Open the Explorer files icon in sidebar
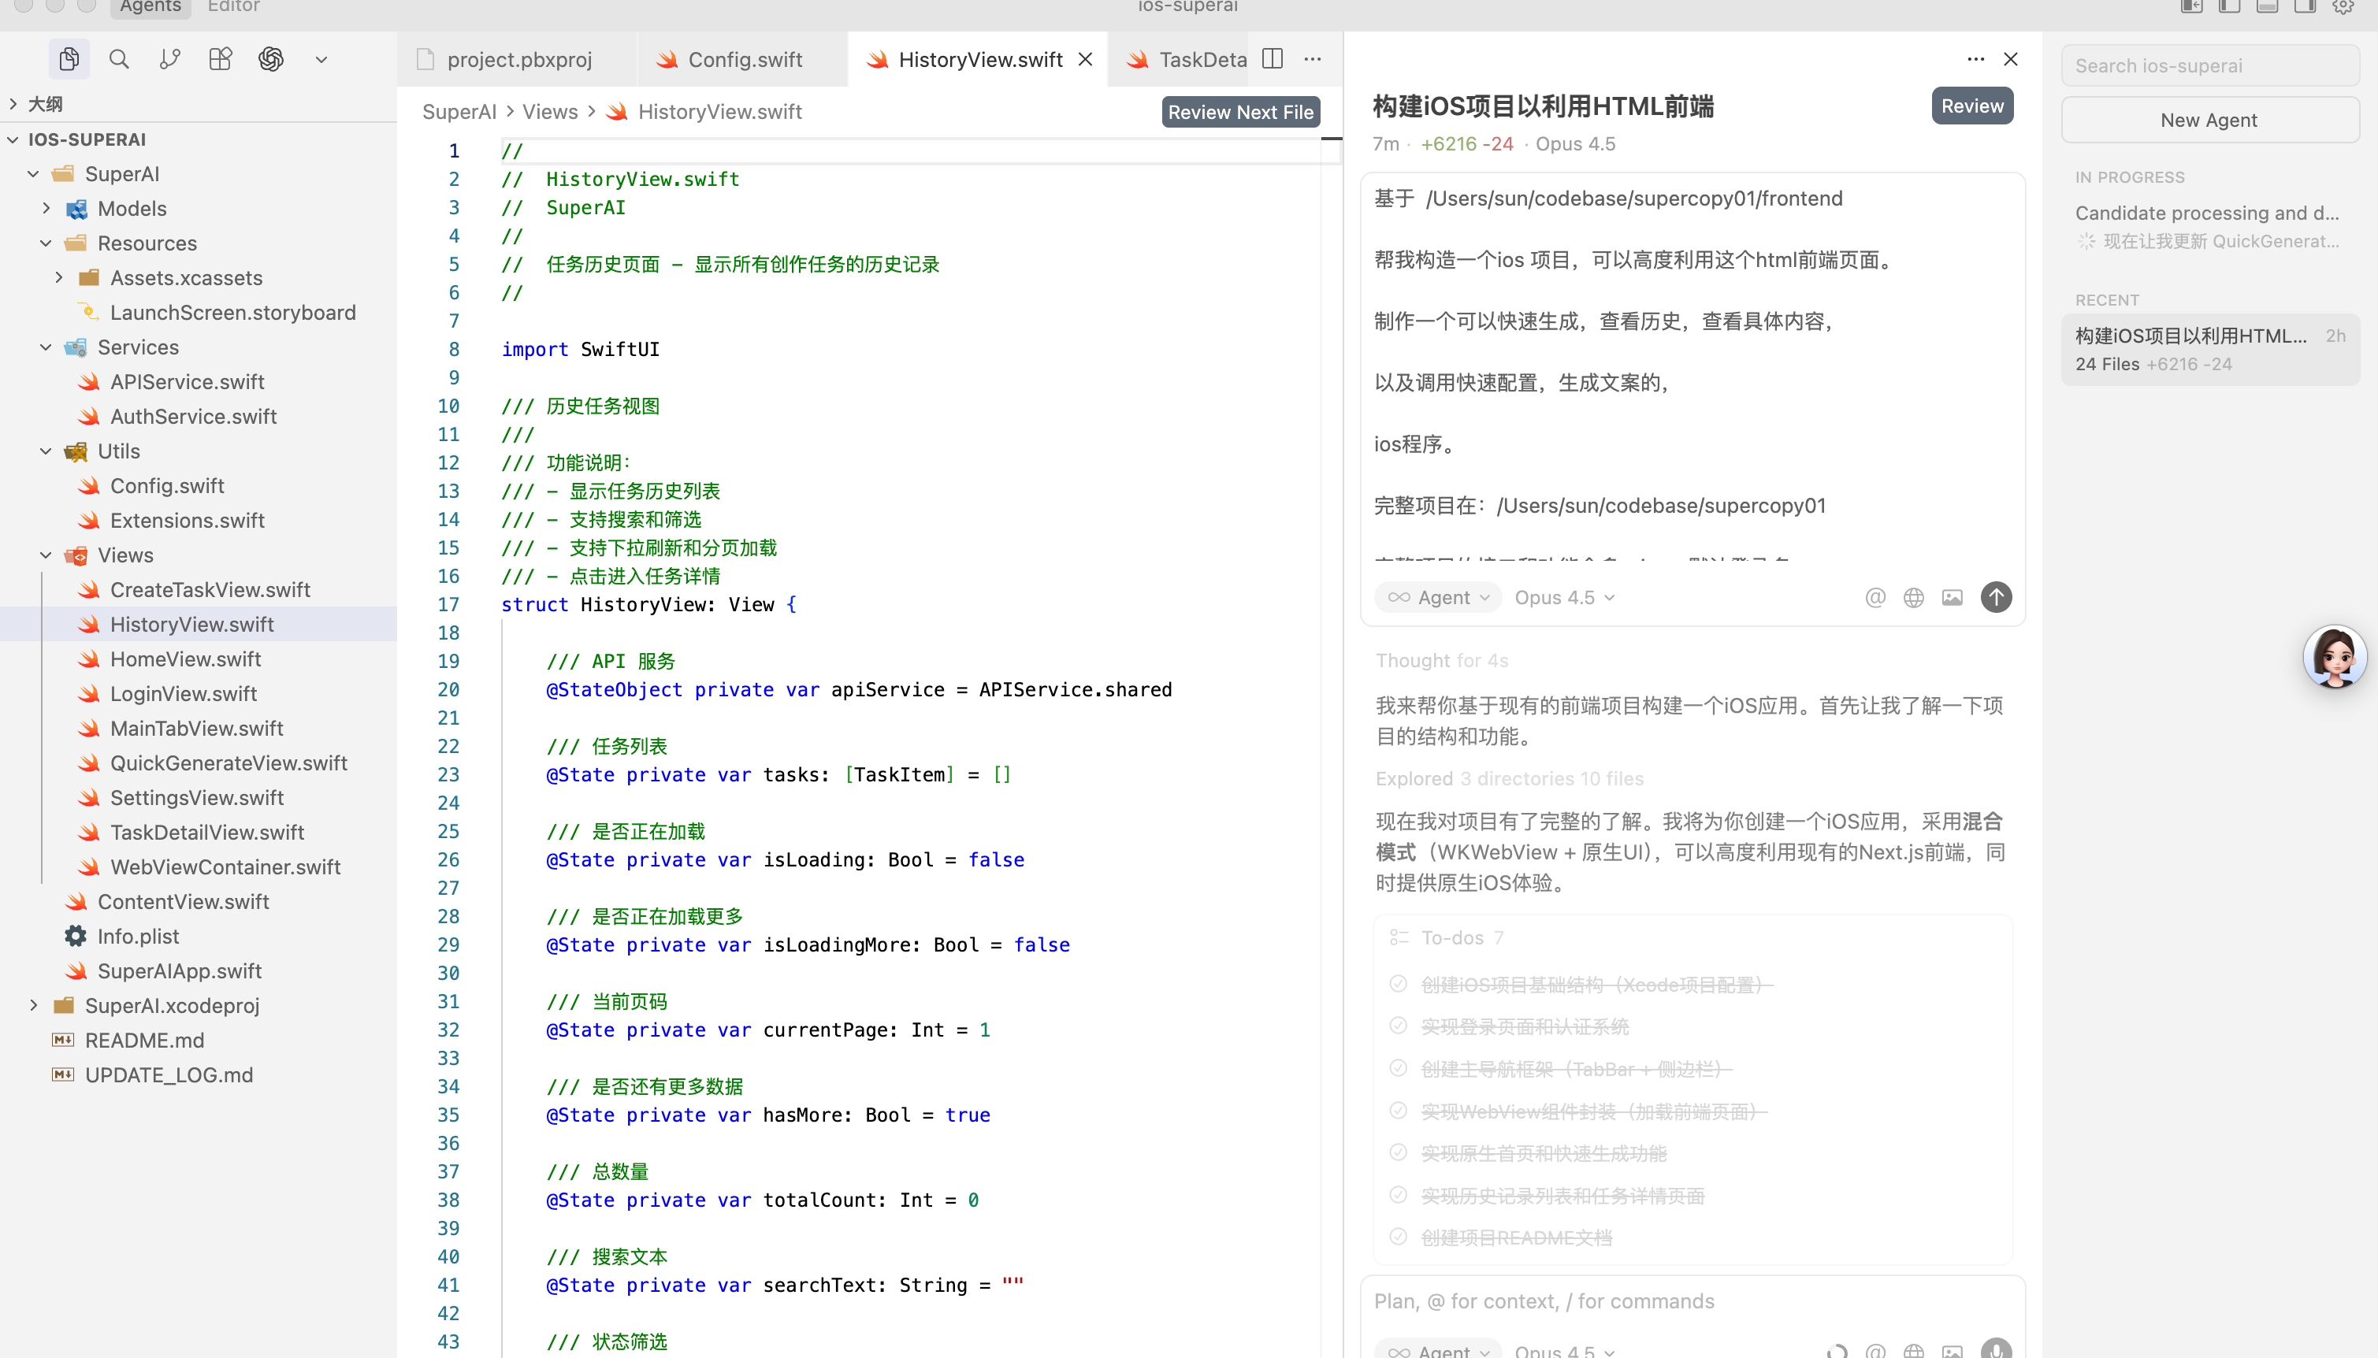 [x=69, y=60]
